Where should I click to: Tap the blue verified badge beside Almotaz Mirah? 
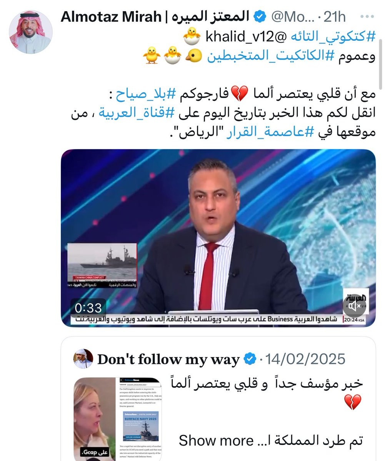pyautogui.click(x=260, y=17)
